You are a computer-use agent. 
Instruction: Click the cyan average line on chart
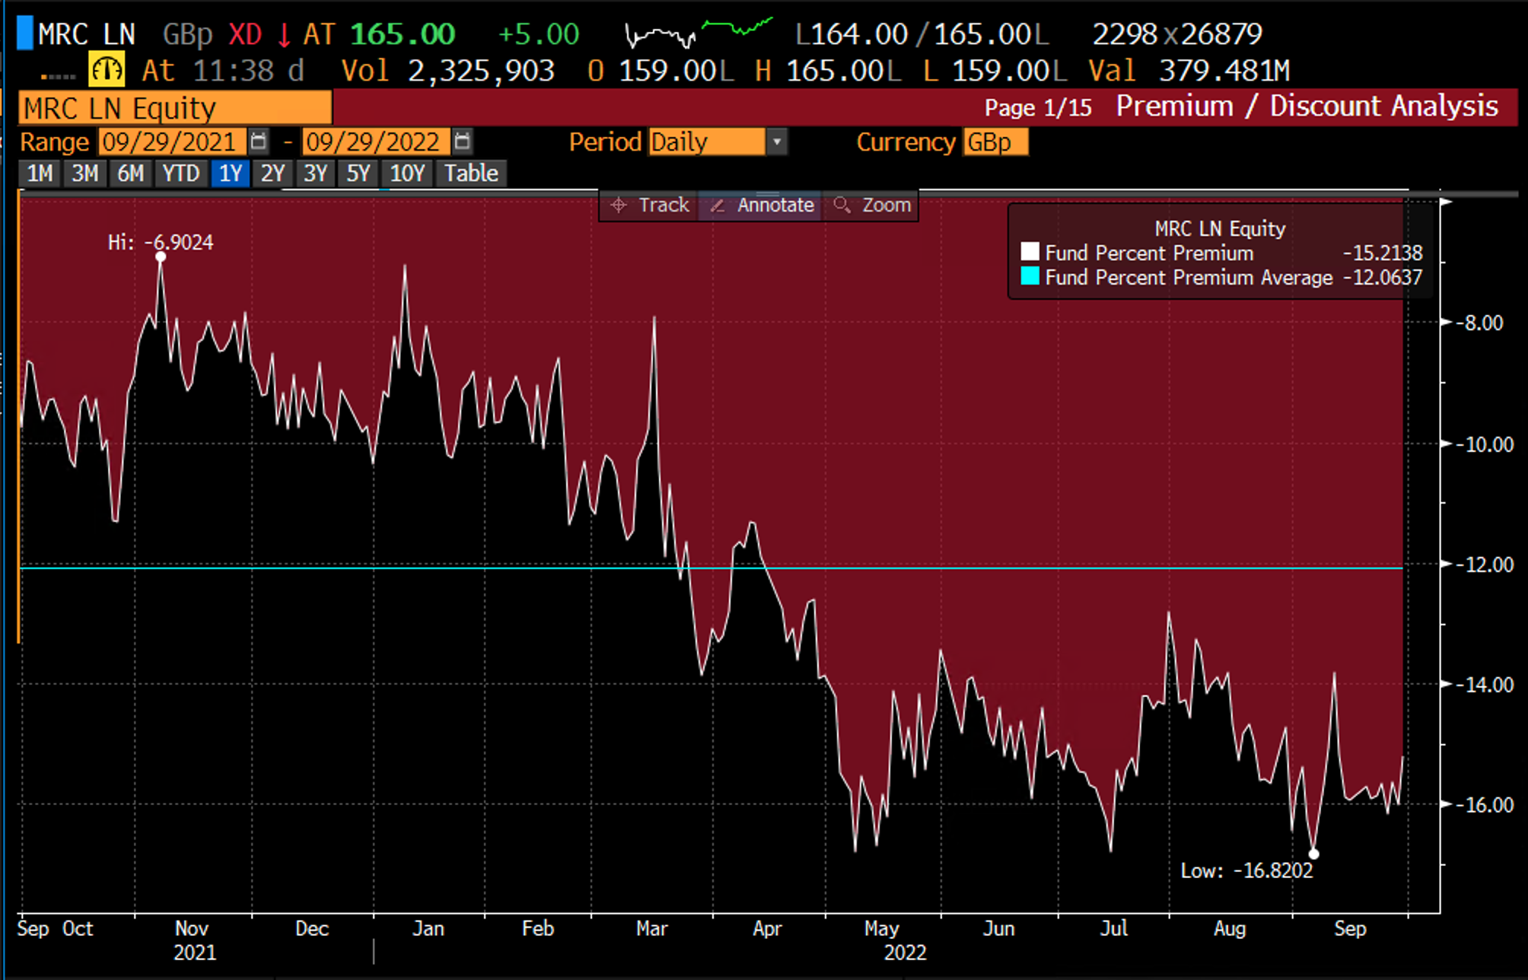pos(711,568)
